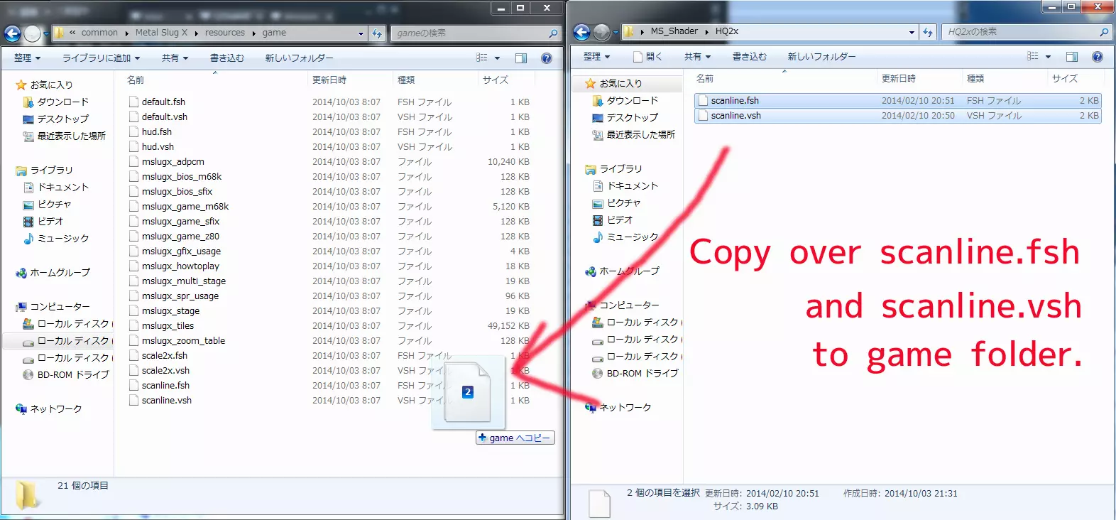
Task: Open ドキュメント library in game window sidebar
Action: 62,188
